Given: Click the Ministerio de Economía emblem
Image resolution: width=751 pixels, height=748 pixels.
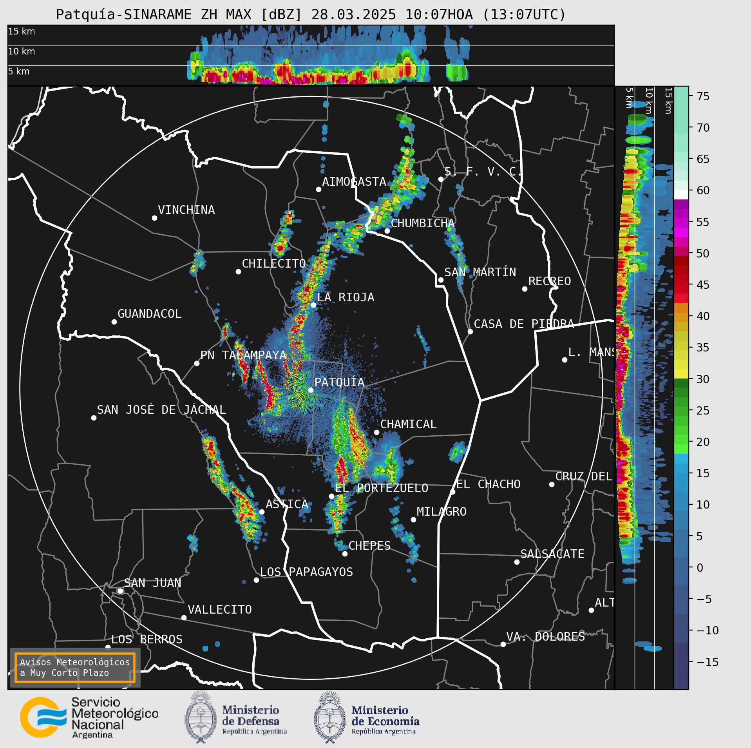Looking at the screenshot, I should click(329, 718).
